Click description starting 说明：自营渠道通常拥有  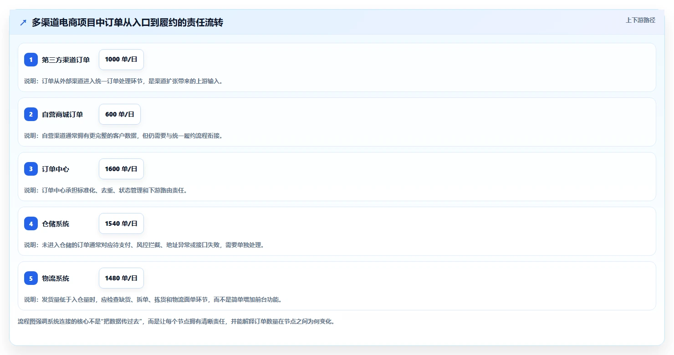tap(123, 136)
